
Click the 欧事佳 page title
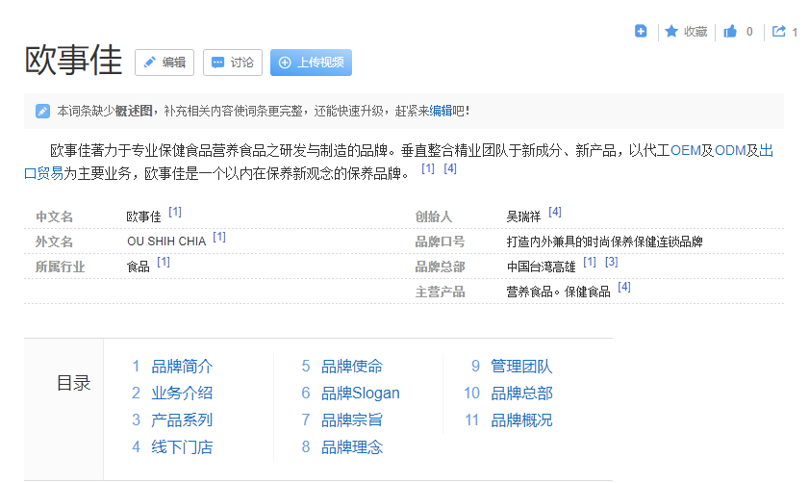pos(73,61)
